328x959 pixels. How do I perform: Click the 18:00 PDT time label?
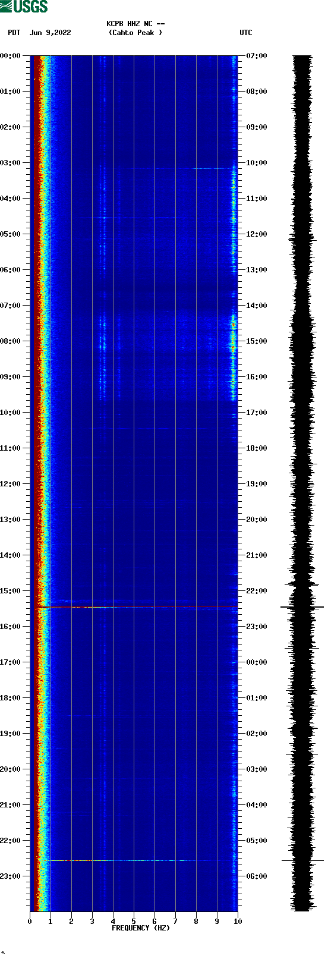[x=10, y=698]
